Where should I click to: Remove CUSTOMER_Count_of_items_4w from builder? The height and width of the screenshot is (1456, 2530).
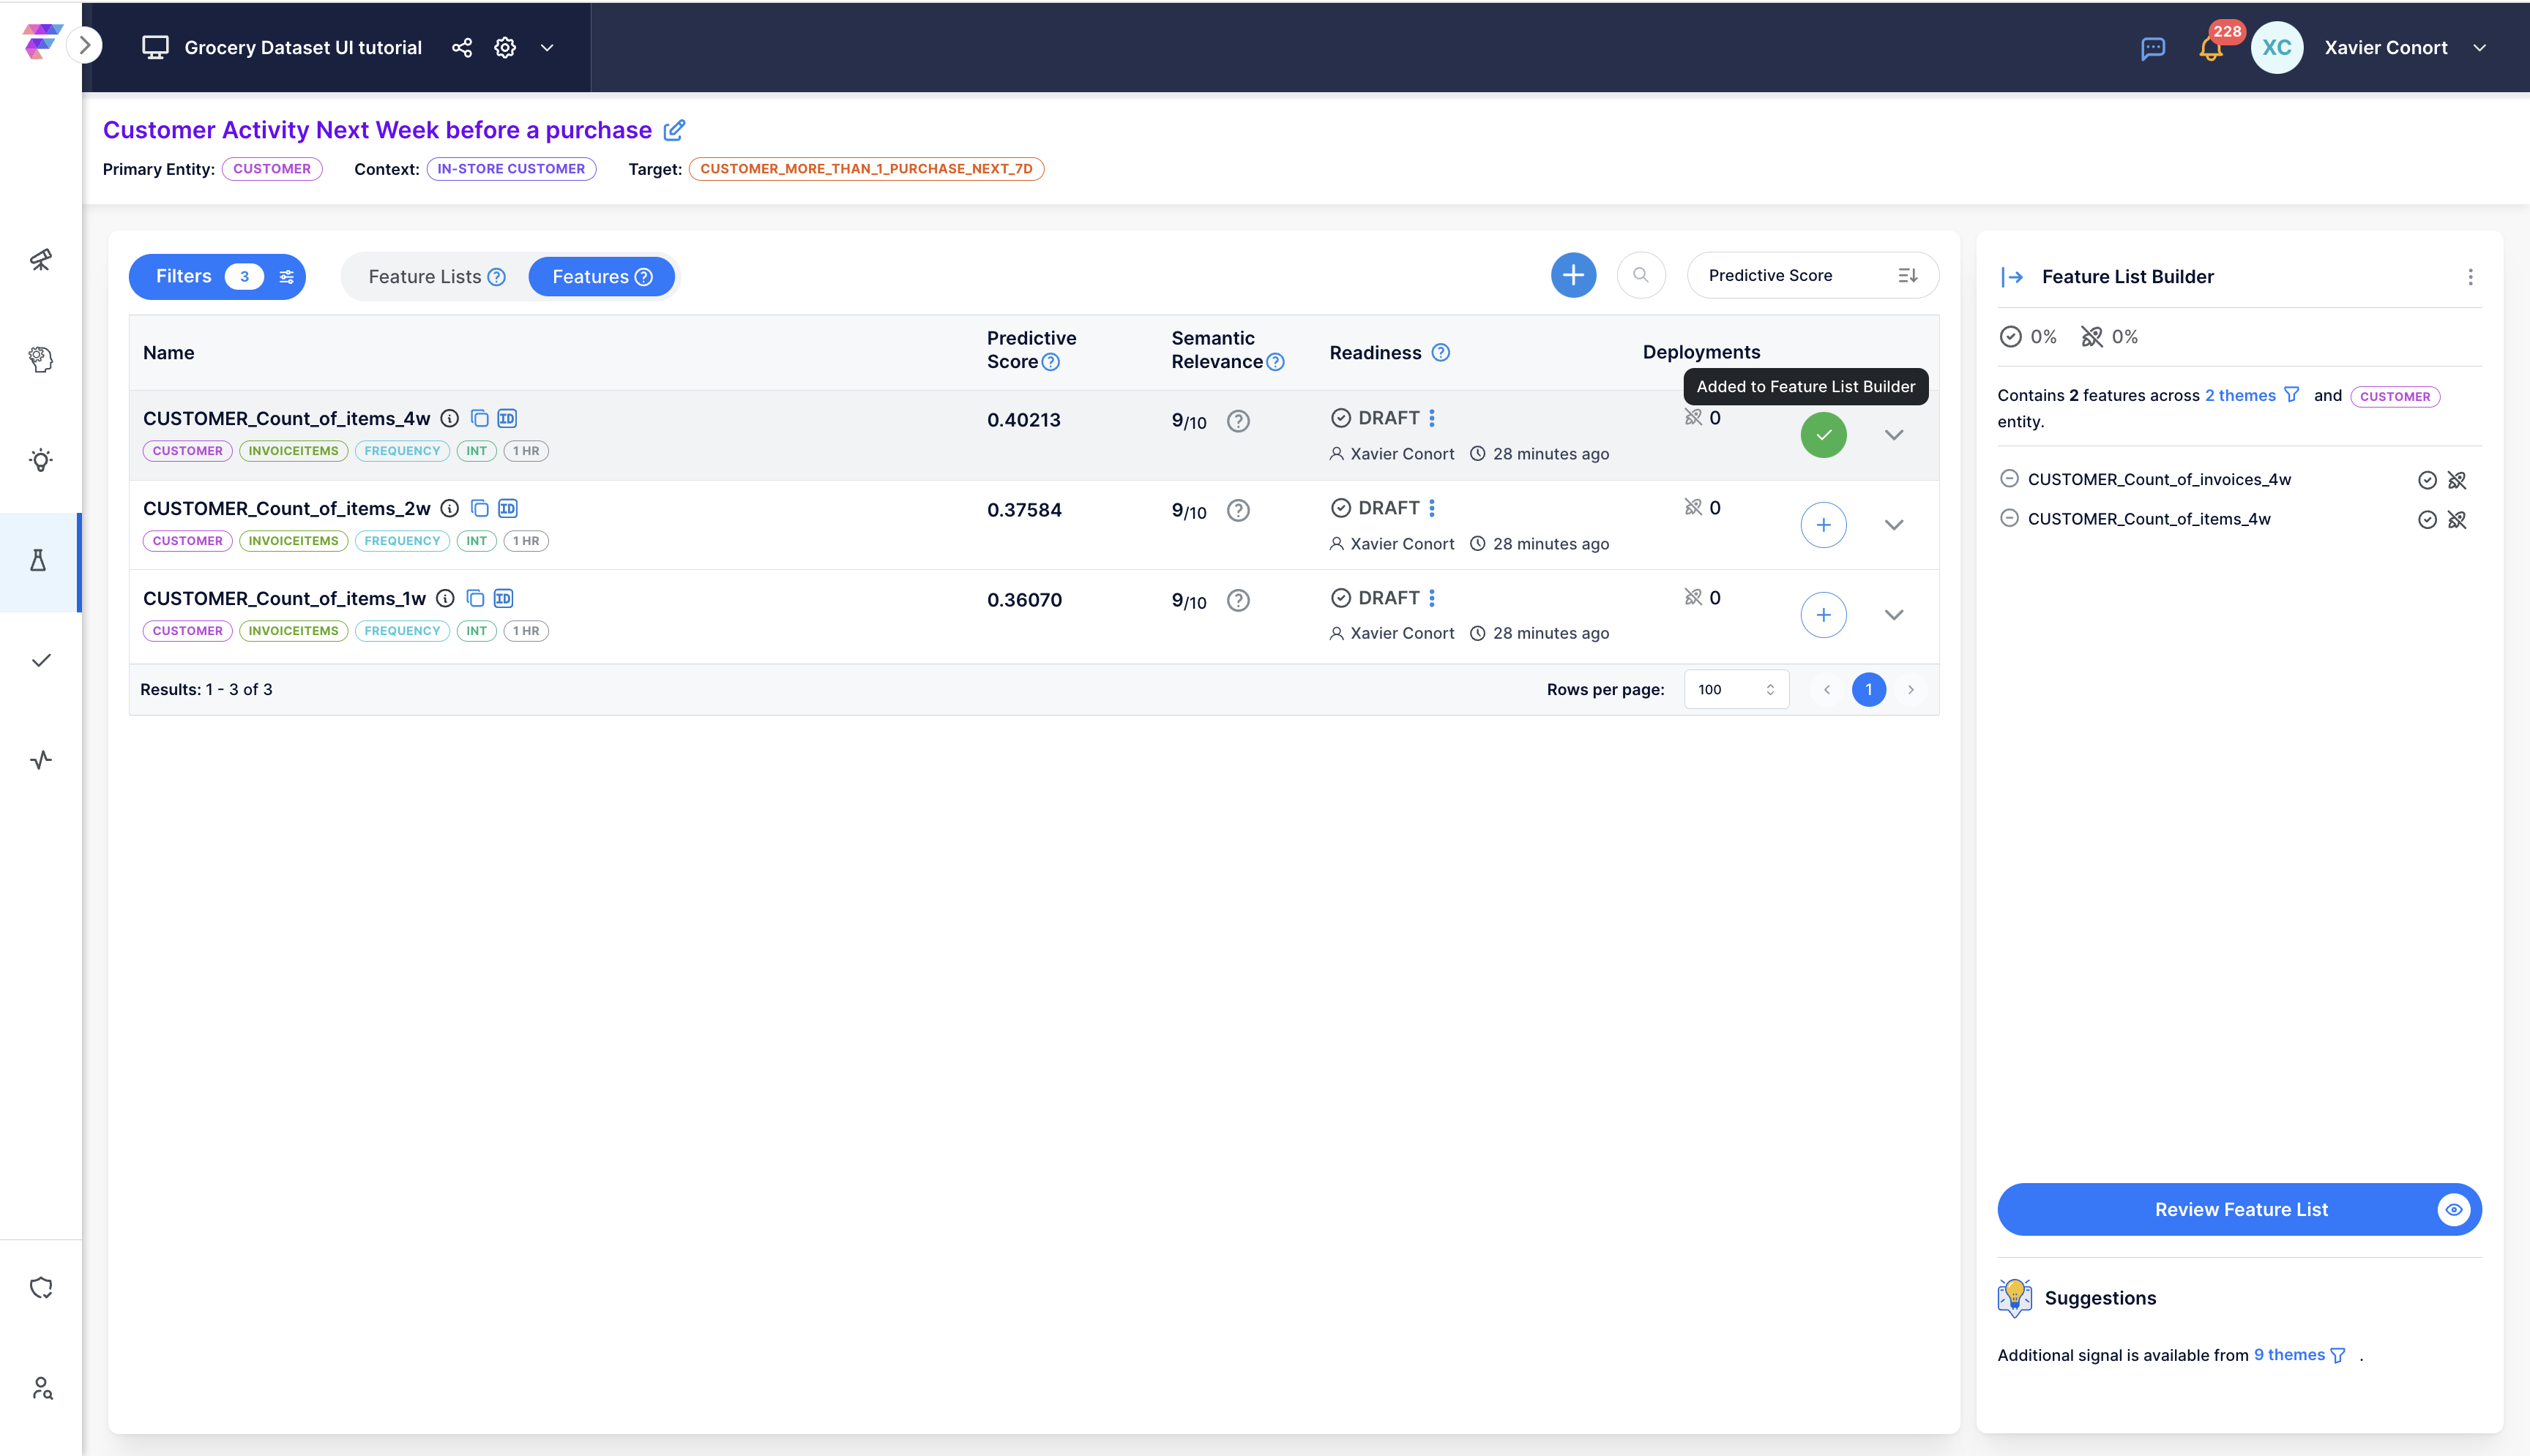click(x=2009, y=518)
